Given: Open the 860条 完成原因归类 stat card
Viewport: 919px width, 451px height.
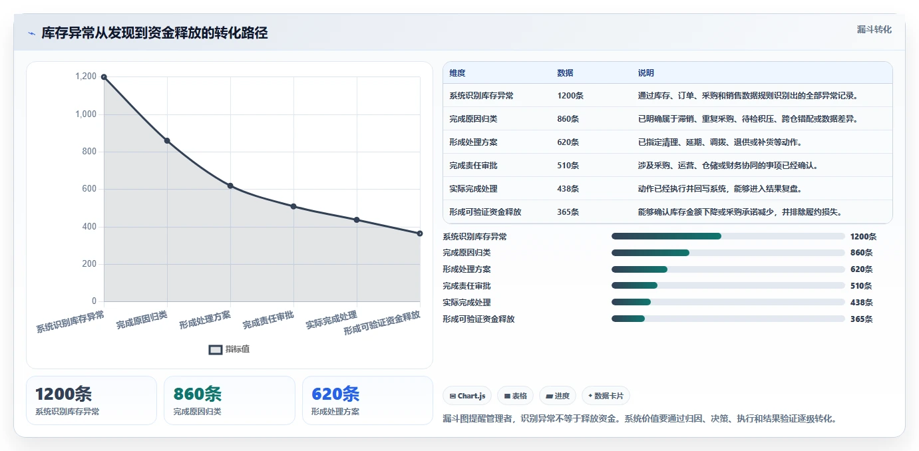Looking at the screenshot, I should 230,400.
